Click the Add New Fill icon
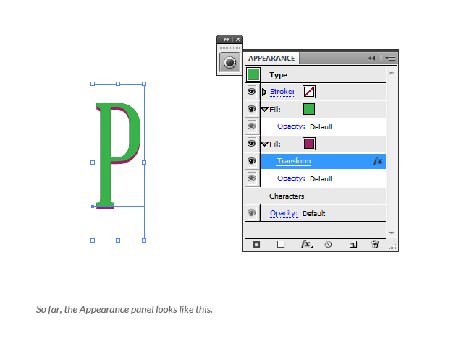Screen dimensions: 456x346 pyautogui.click(x=281, y=244)
